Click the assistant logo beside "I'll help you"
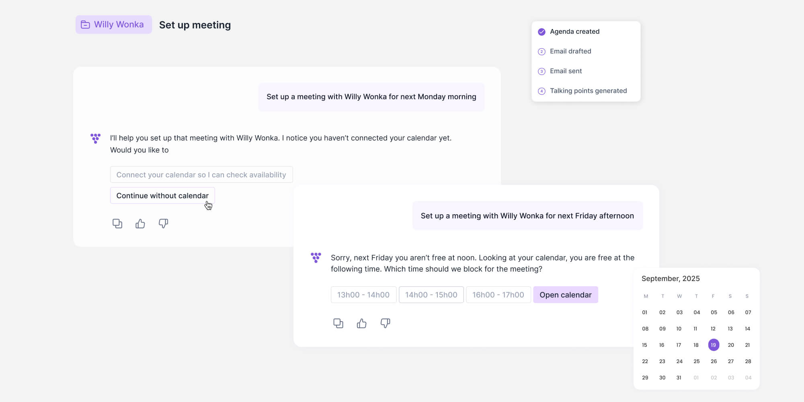Screen dimensions: 804x402 [x=95, y=138]
